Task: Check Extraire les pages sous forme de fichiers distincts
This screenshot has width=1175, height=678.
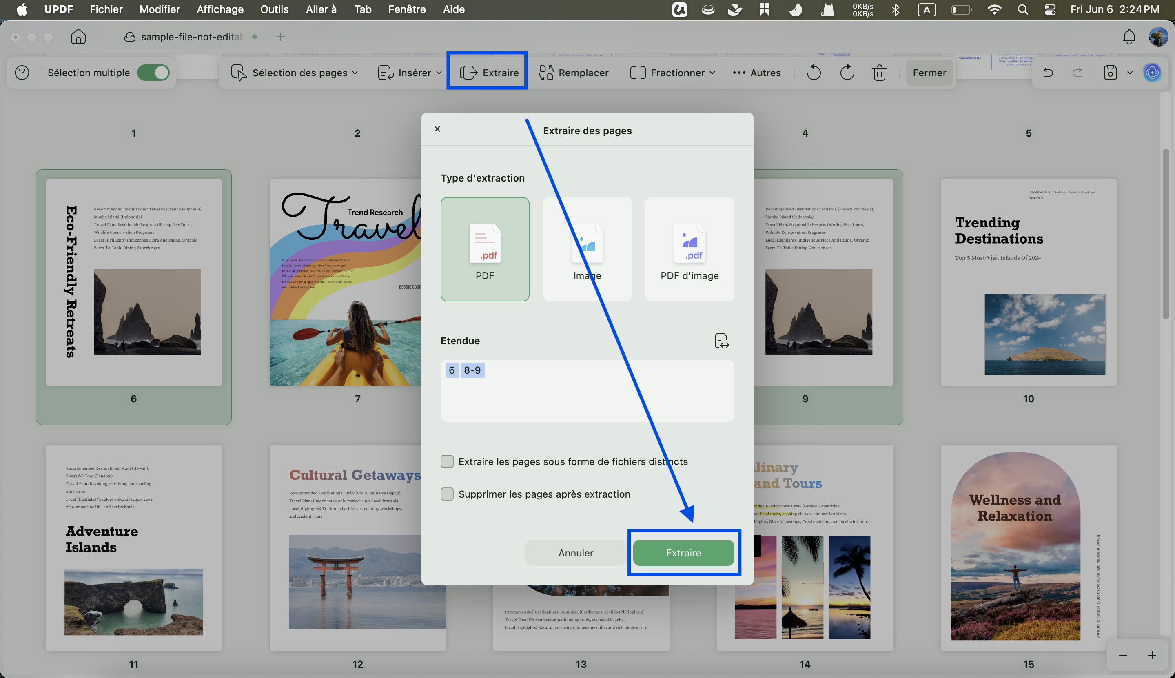Action: pos(447,461)
